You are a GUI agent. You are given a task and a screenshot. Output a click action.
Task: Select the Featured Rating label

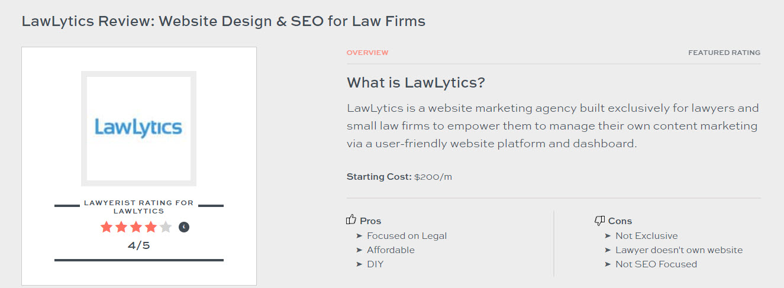pos(724,53)
